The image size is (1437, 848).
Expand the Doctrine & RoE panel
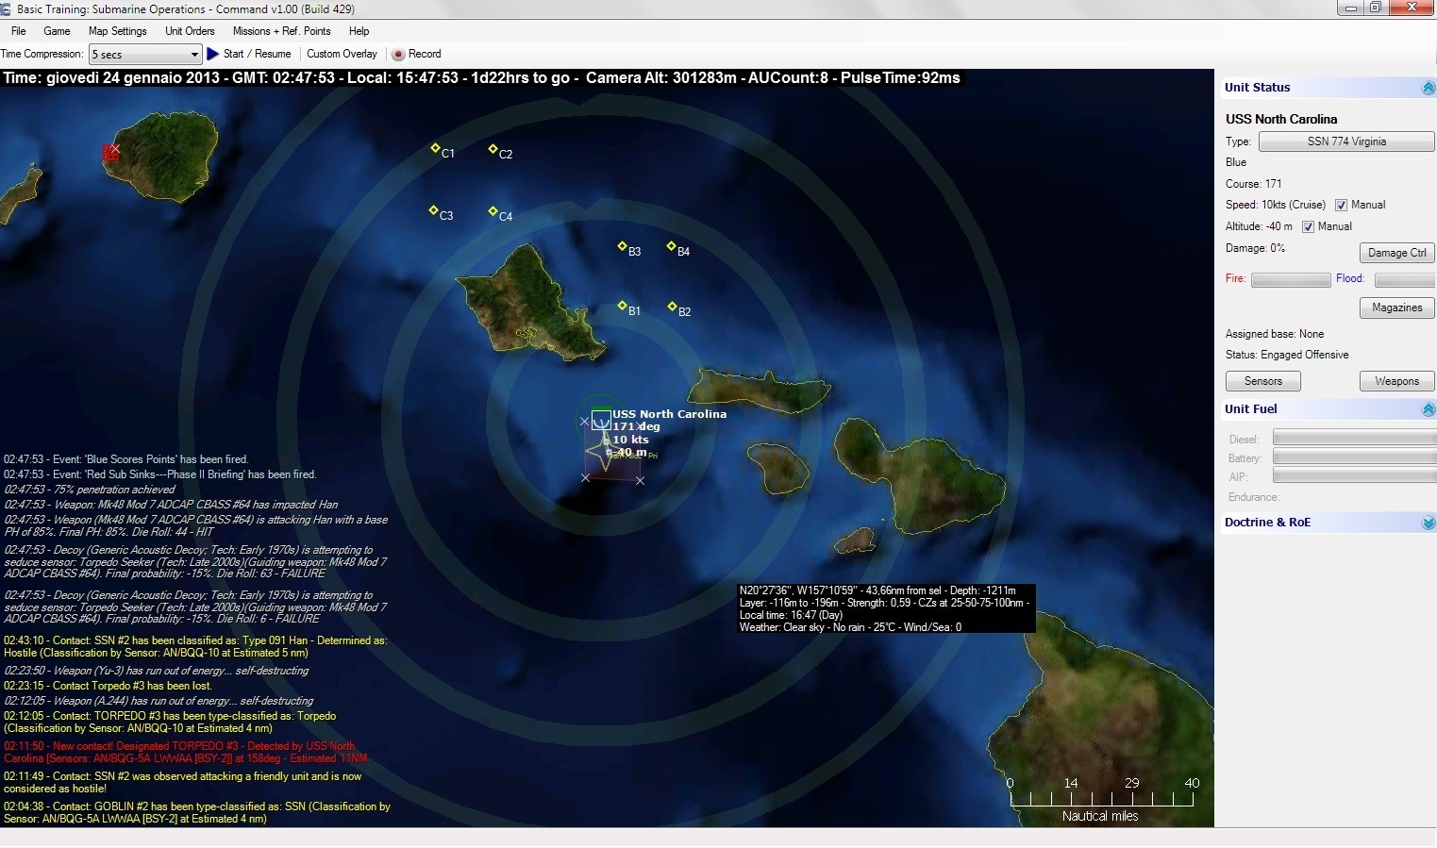1428,523
